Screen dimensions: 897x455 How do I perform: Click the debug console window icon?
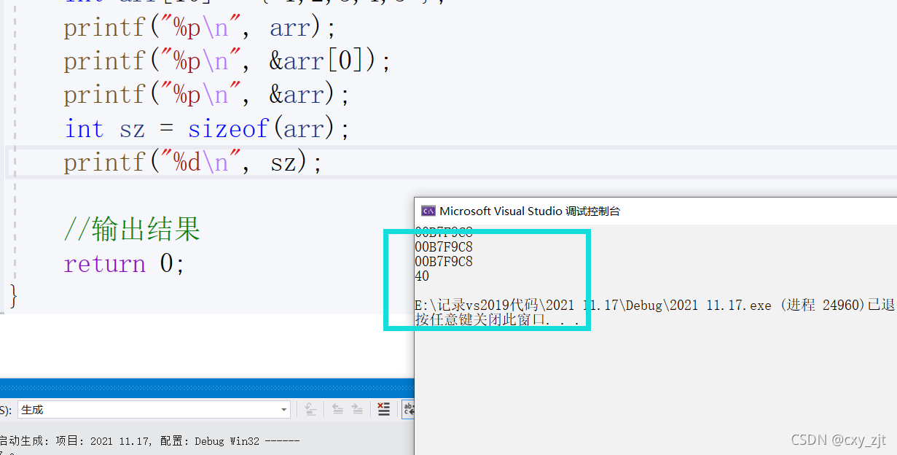coord(428,211)
